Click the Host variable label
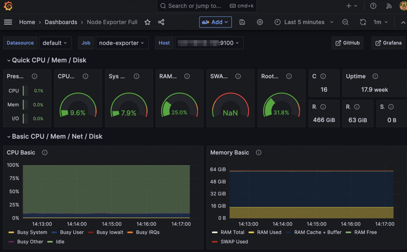The height and width of the screenshot is (252, 407). pyautogui.click(x=164, y=43)
